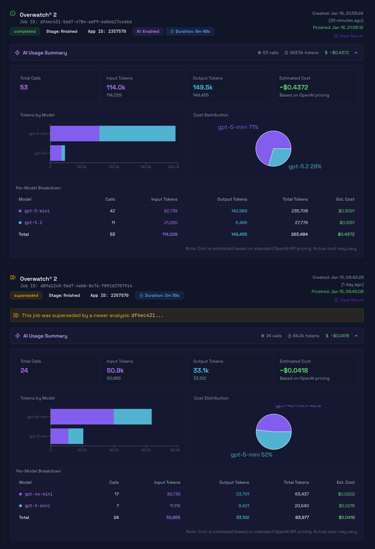Click the df4ec431 newer analysis reference
The width and height of the screenshot is (375, 549).
coord(147,315)
